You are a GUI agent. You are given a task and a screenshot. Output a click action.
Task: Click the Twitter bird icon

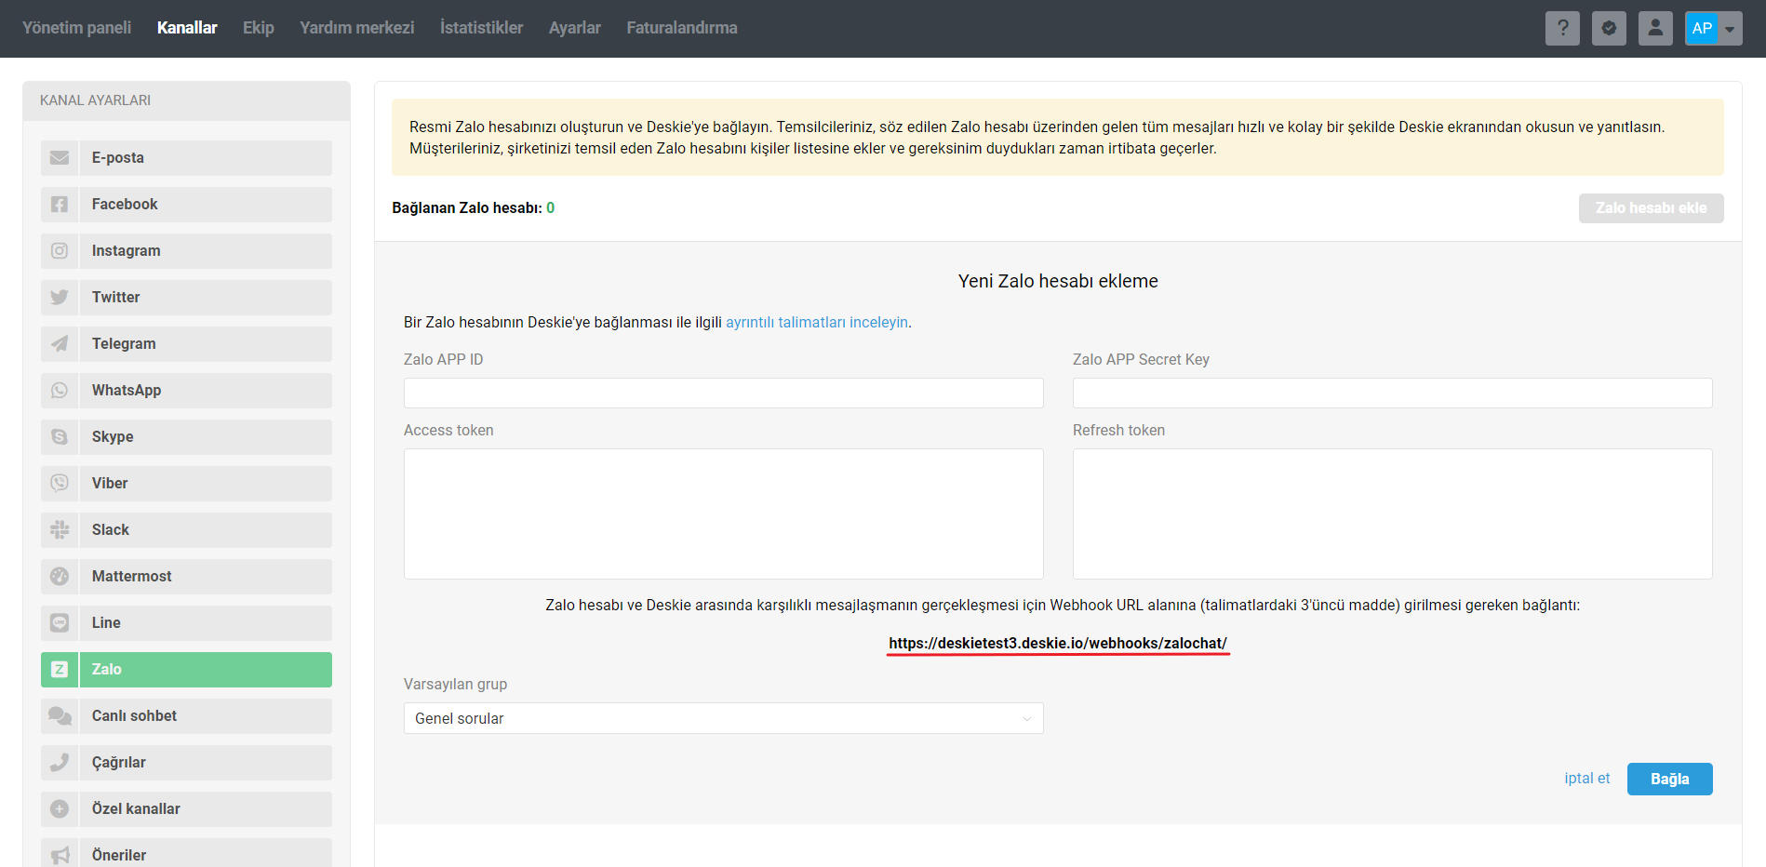coord(60,298)
